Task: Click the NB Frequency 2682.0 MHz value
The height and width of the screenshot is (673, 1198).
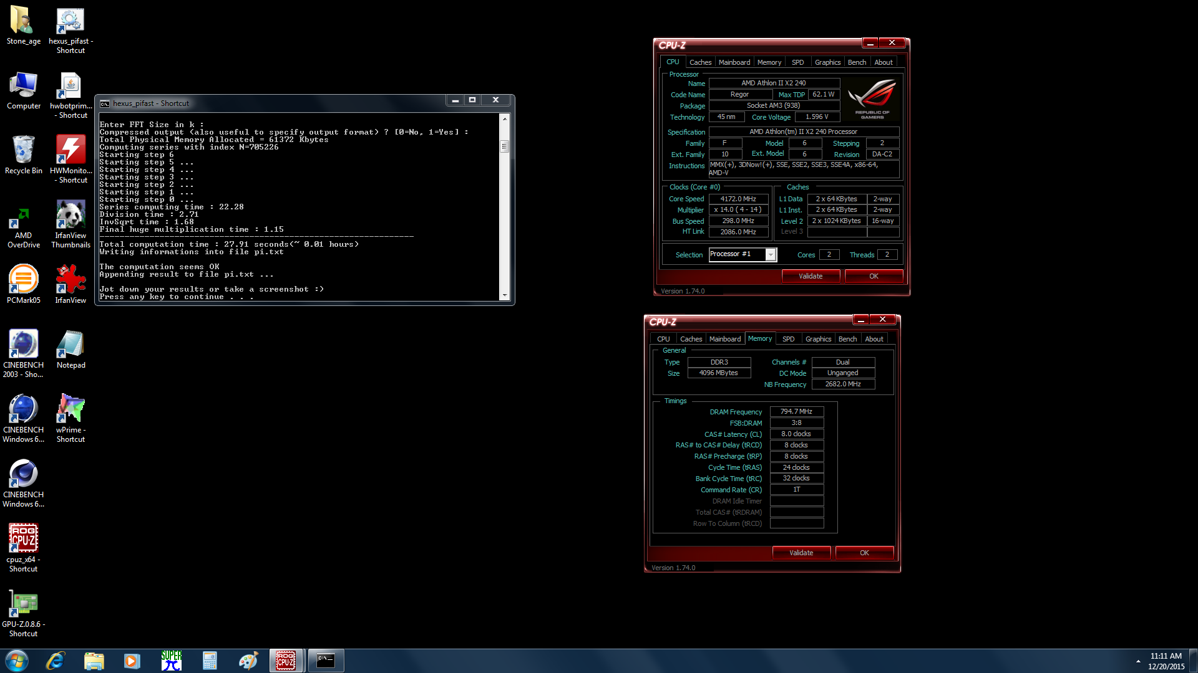Action: (x=842, y=384)
